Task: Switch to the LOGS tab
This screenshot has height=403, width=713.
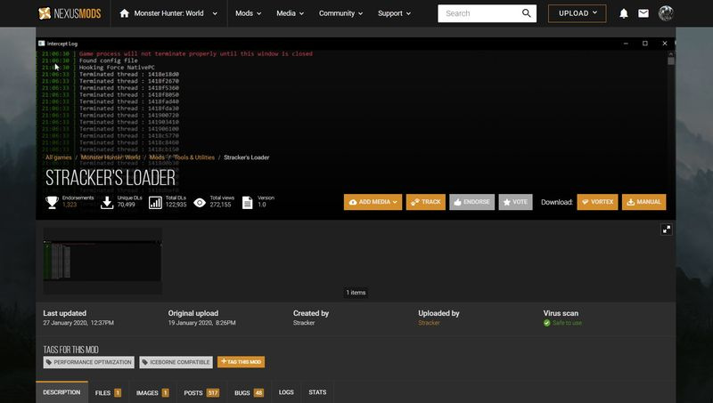Action: click(x=286, y=392)
